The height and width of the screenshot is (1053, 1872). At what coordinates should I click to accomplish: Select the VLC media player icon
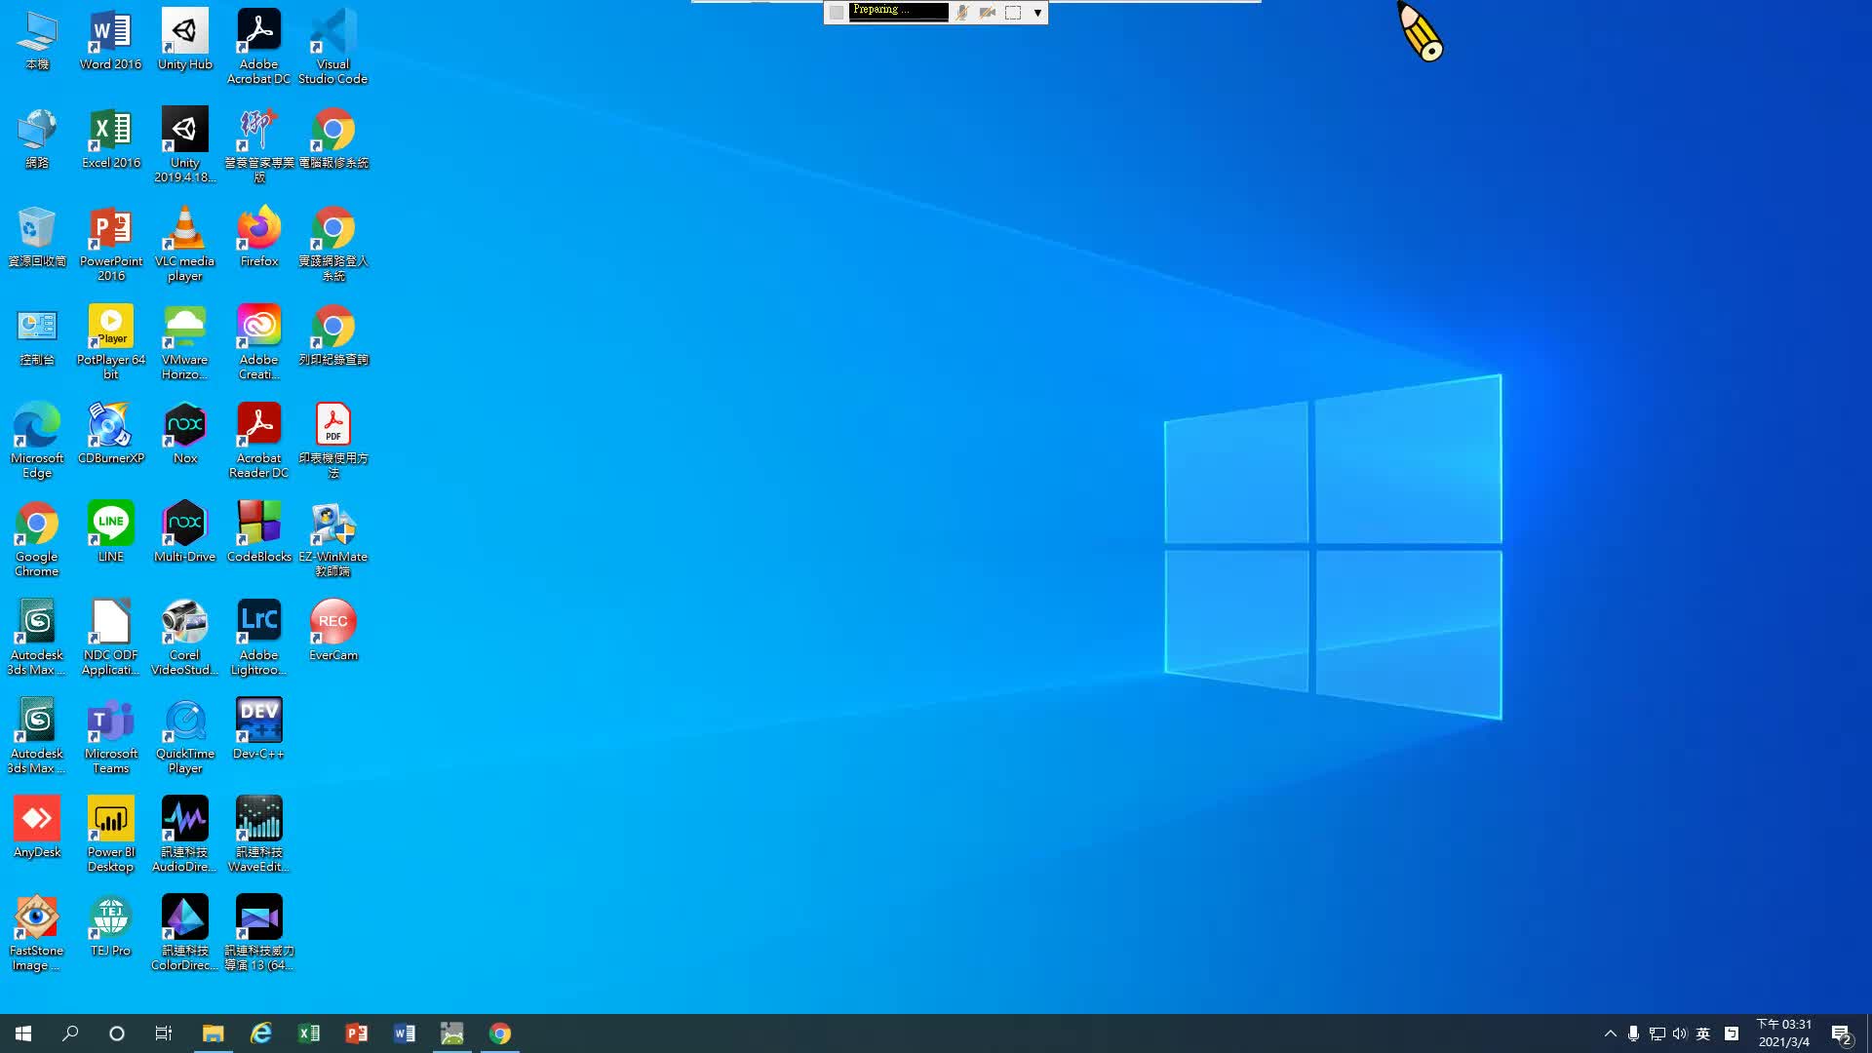[x=184, y=244]
